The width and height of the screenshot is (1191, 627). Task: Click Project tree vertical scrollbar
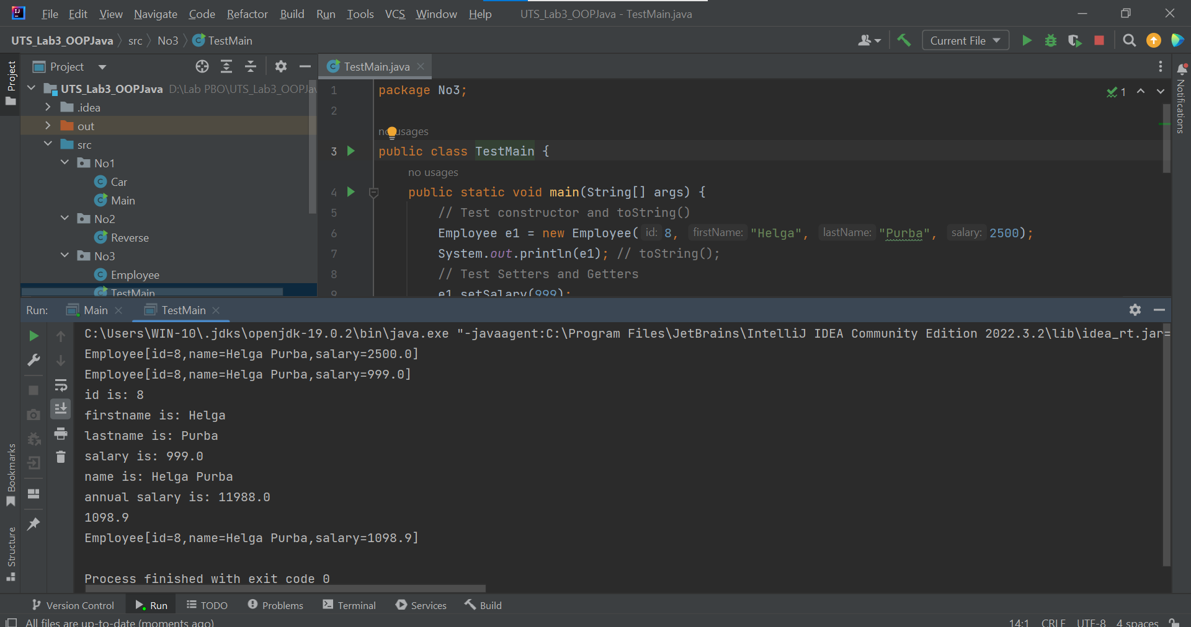[313, 147]
